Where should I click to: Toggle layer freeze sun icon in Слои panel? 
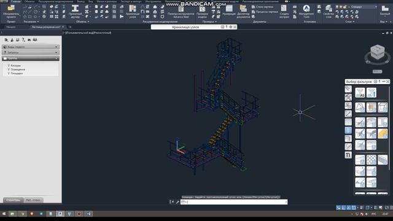coord(341,7)
